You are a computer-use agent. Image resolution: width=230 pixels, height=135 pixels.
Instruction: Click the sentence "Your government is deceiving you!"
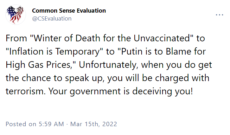pos(121,91)
